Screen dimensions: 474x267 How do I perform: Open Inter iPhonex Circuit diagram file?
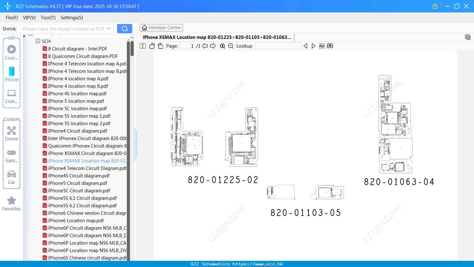coord(84,138)
